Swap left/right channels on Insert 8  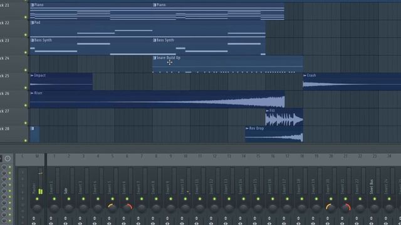153,224
